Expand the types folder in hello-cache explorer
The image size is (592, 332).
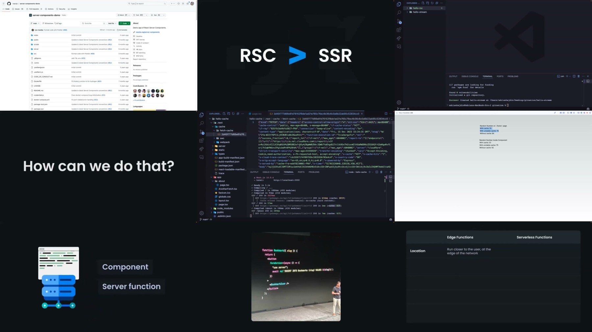click(222, 154)
